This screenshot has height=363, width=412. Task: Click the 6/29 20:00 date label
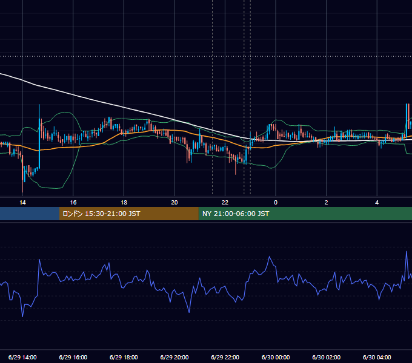point(174,357)
